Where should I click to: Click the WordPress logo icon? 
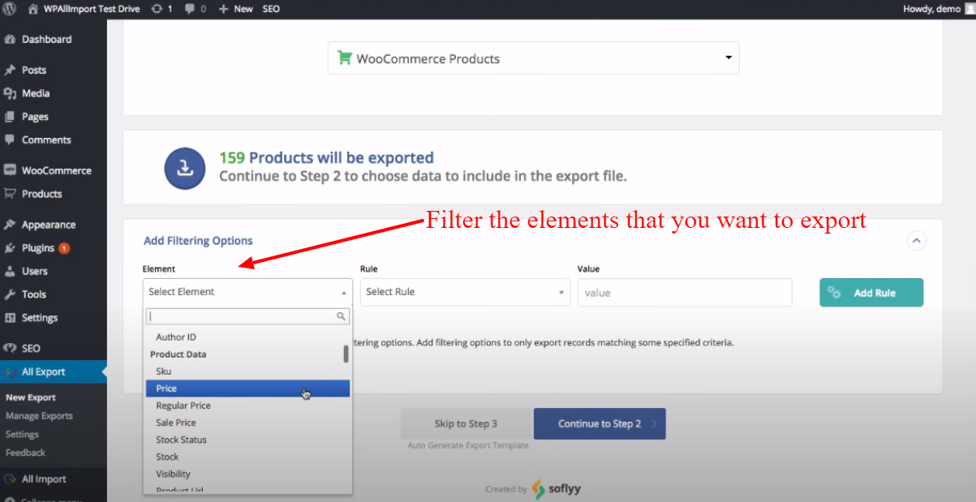pyautogui.click(x=10, y=9)
